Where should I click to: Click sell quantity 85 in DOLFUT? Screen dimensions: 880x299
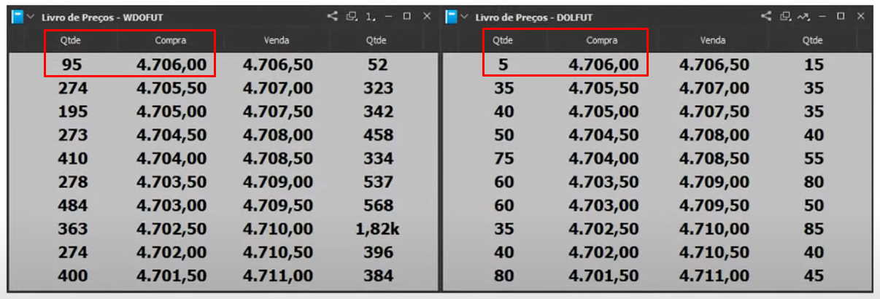(x=814, y=229)
